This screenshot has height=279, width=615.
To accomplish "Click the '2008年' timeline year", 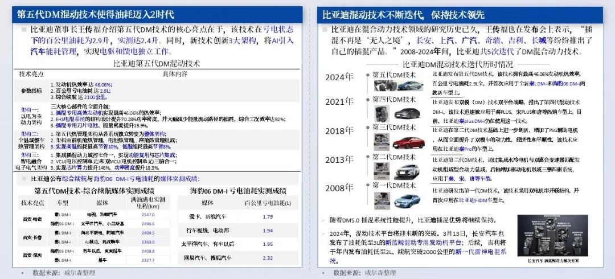I will (339, 188).
